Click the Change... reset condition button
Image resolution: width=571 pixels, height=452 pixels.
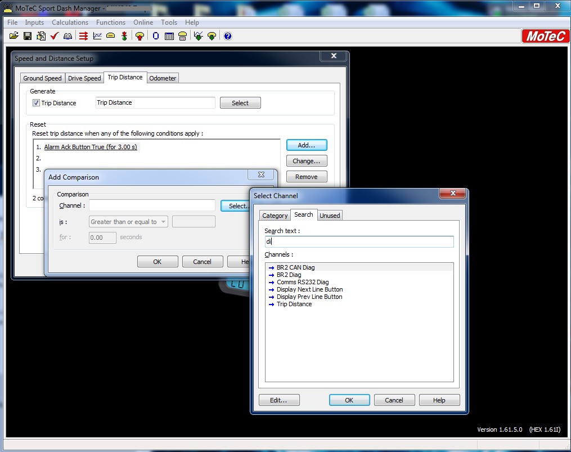click(x=307, y=161)
